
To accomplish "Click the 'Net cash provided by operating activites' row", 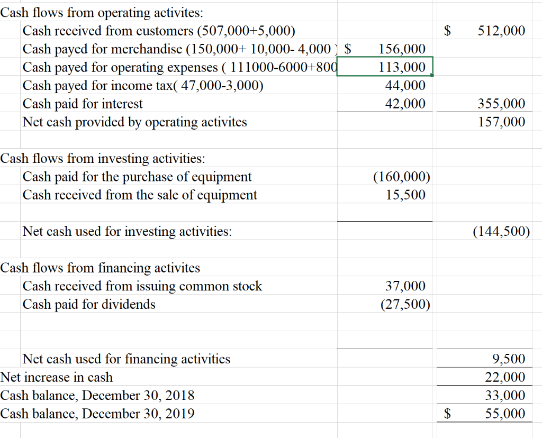I will (x=134, y=122).
